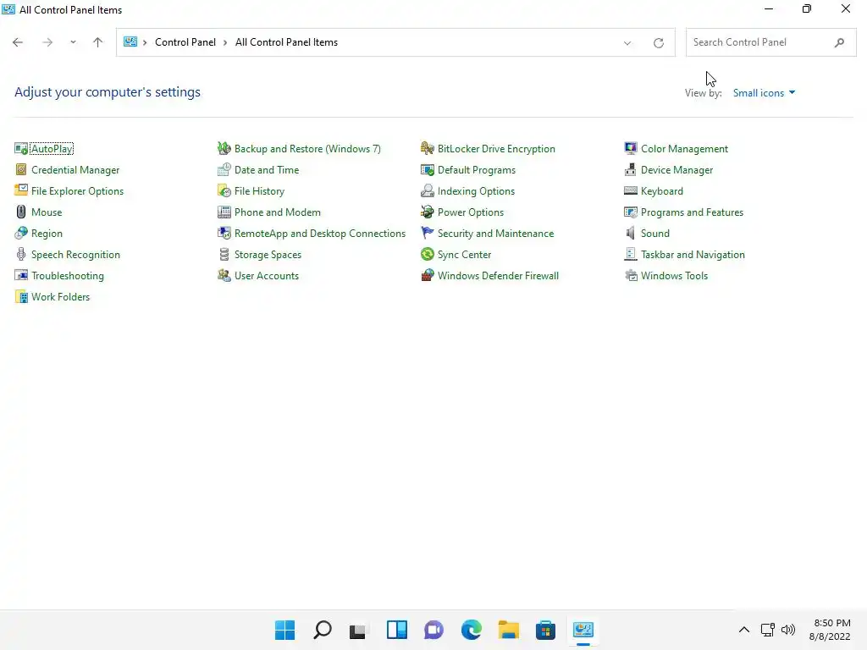867x650 pixels.
Task: Open the Sync Center icon
Action: pyautogui.click(x=428, y=254)
